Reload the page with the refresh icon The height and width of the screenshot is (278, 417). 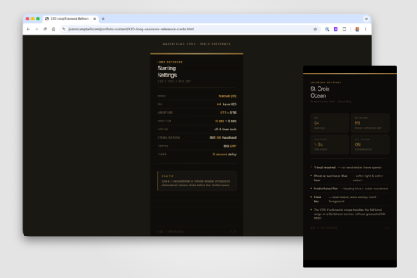[45, 30]
